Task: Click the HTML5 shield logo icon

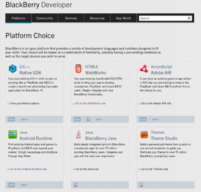Action: coord(78,68)
